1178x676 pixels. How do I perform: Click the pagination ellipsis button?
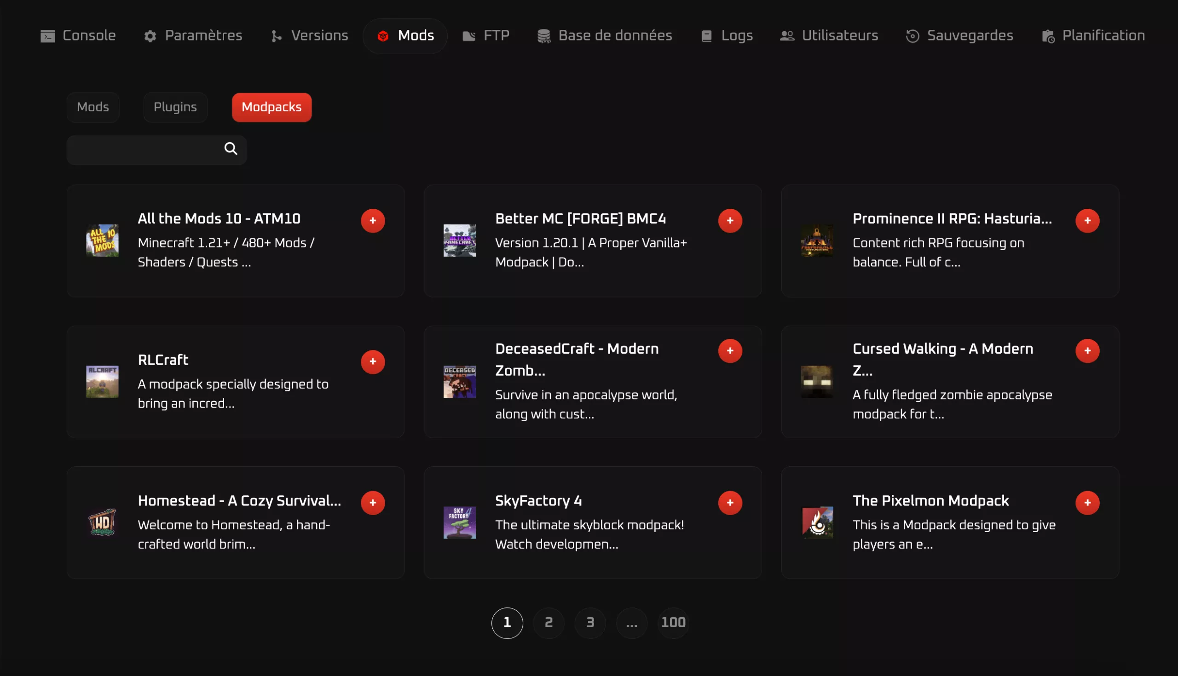coord(632,623)
